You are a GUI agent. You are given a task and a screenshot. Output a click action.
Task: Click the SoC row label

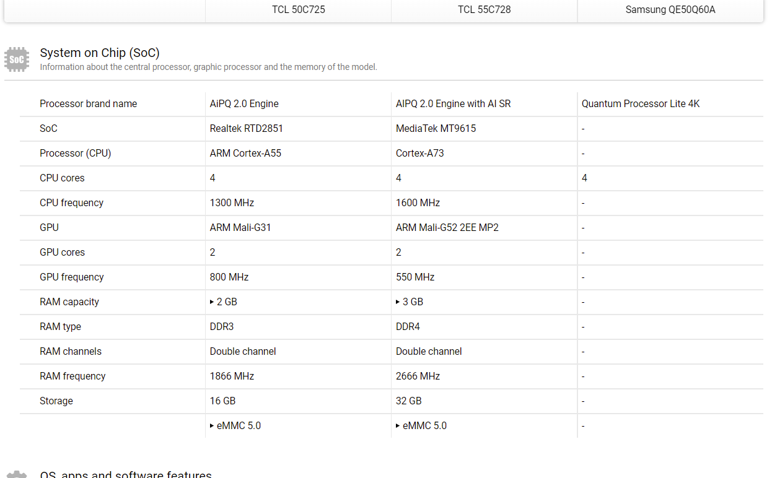48,129
